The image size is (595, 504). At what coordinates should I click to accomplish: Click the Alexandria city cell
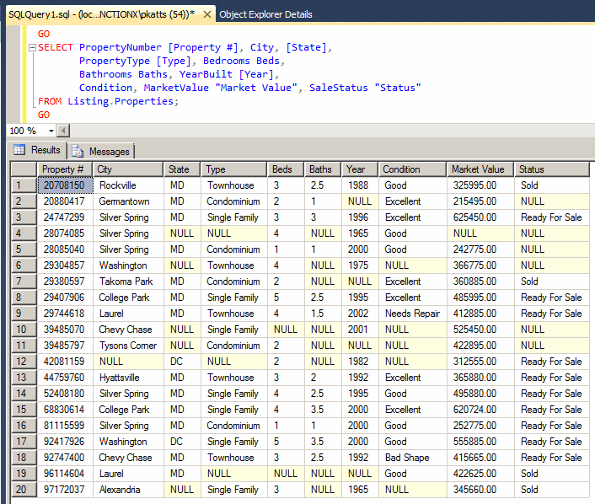click(x=128, y=490)
